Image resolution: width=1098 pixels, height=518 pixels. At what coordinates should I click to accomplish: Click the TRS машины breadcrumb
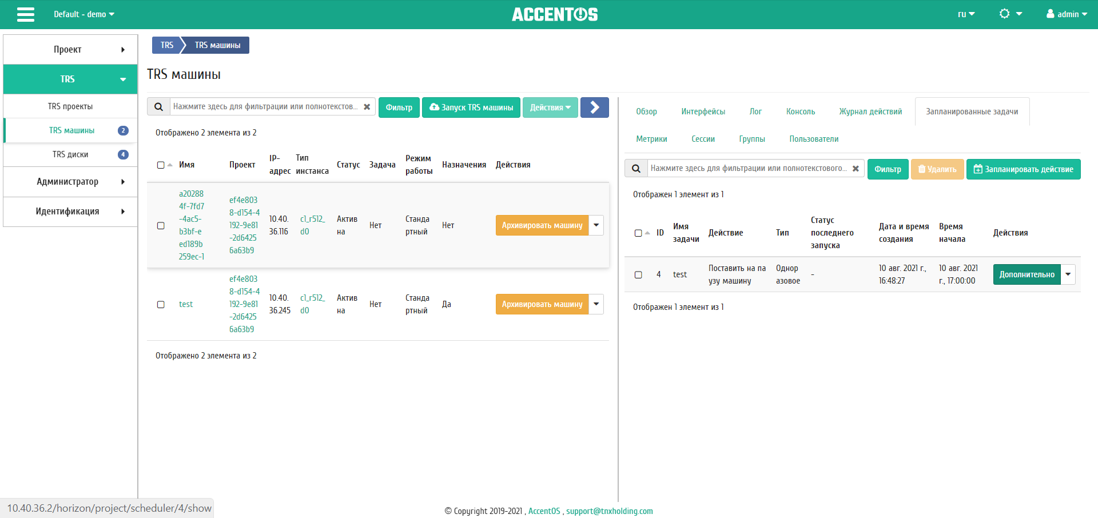pos(217,45)
